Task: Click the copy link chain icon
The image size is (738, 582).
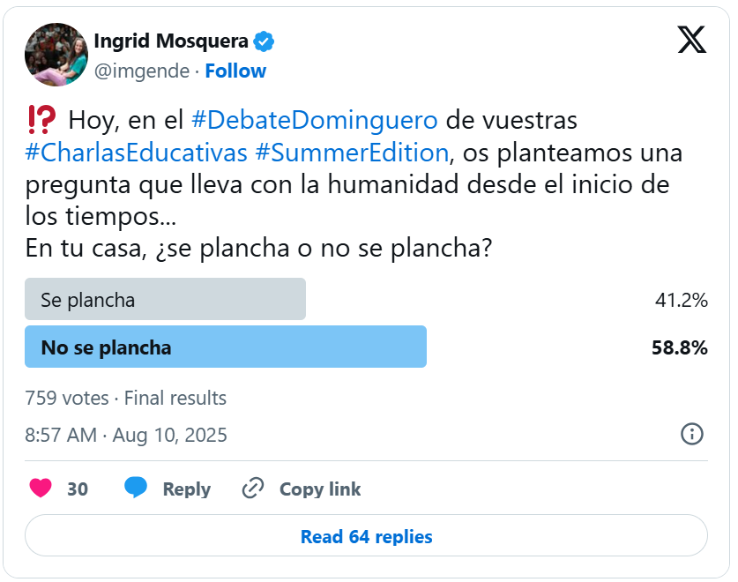Action: [x=254, y=488]
